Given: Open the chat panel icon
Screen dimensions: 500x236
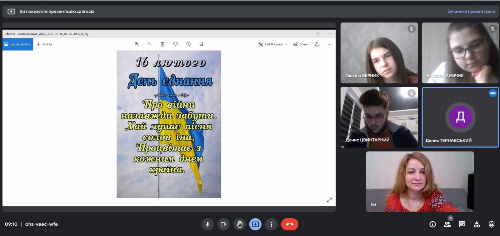Looking at the screenshot, I should [462, 224].
